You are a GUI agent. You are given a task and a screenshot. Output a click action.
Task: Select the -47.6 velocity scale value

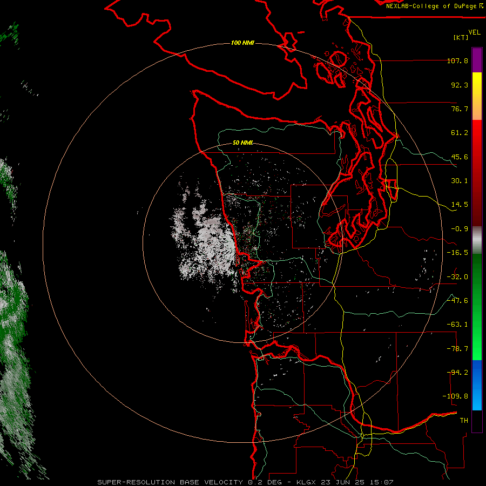tap(457, 301)
